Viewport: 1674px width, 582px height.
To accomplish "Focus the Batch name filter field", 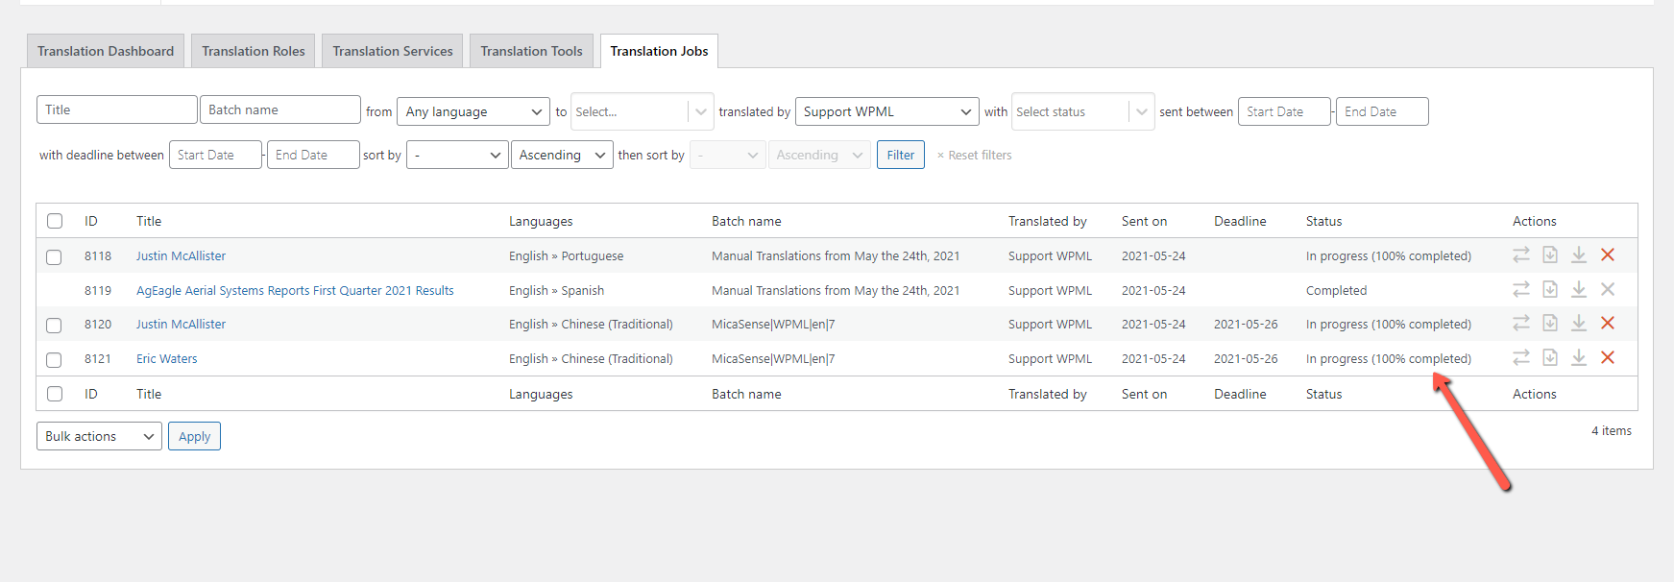I will point(279,109).
